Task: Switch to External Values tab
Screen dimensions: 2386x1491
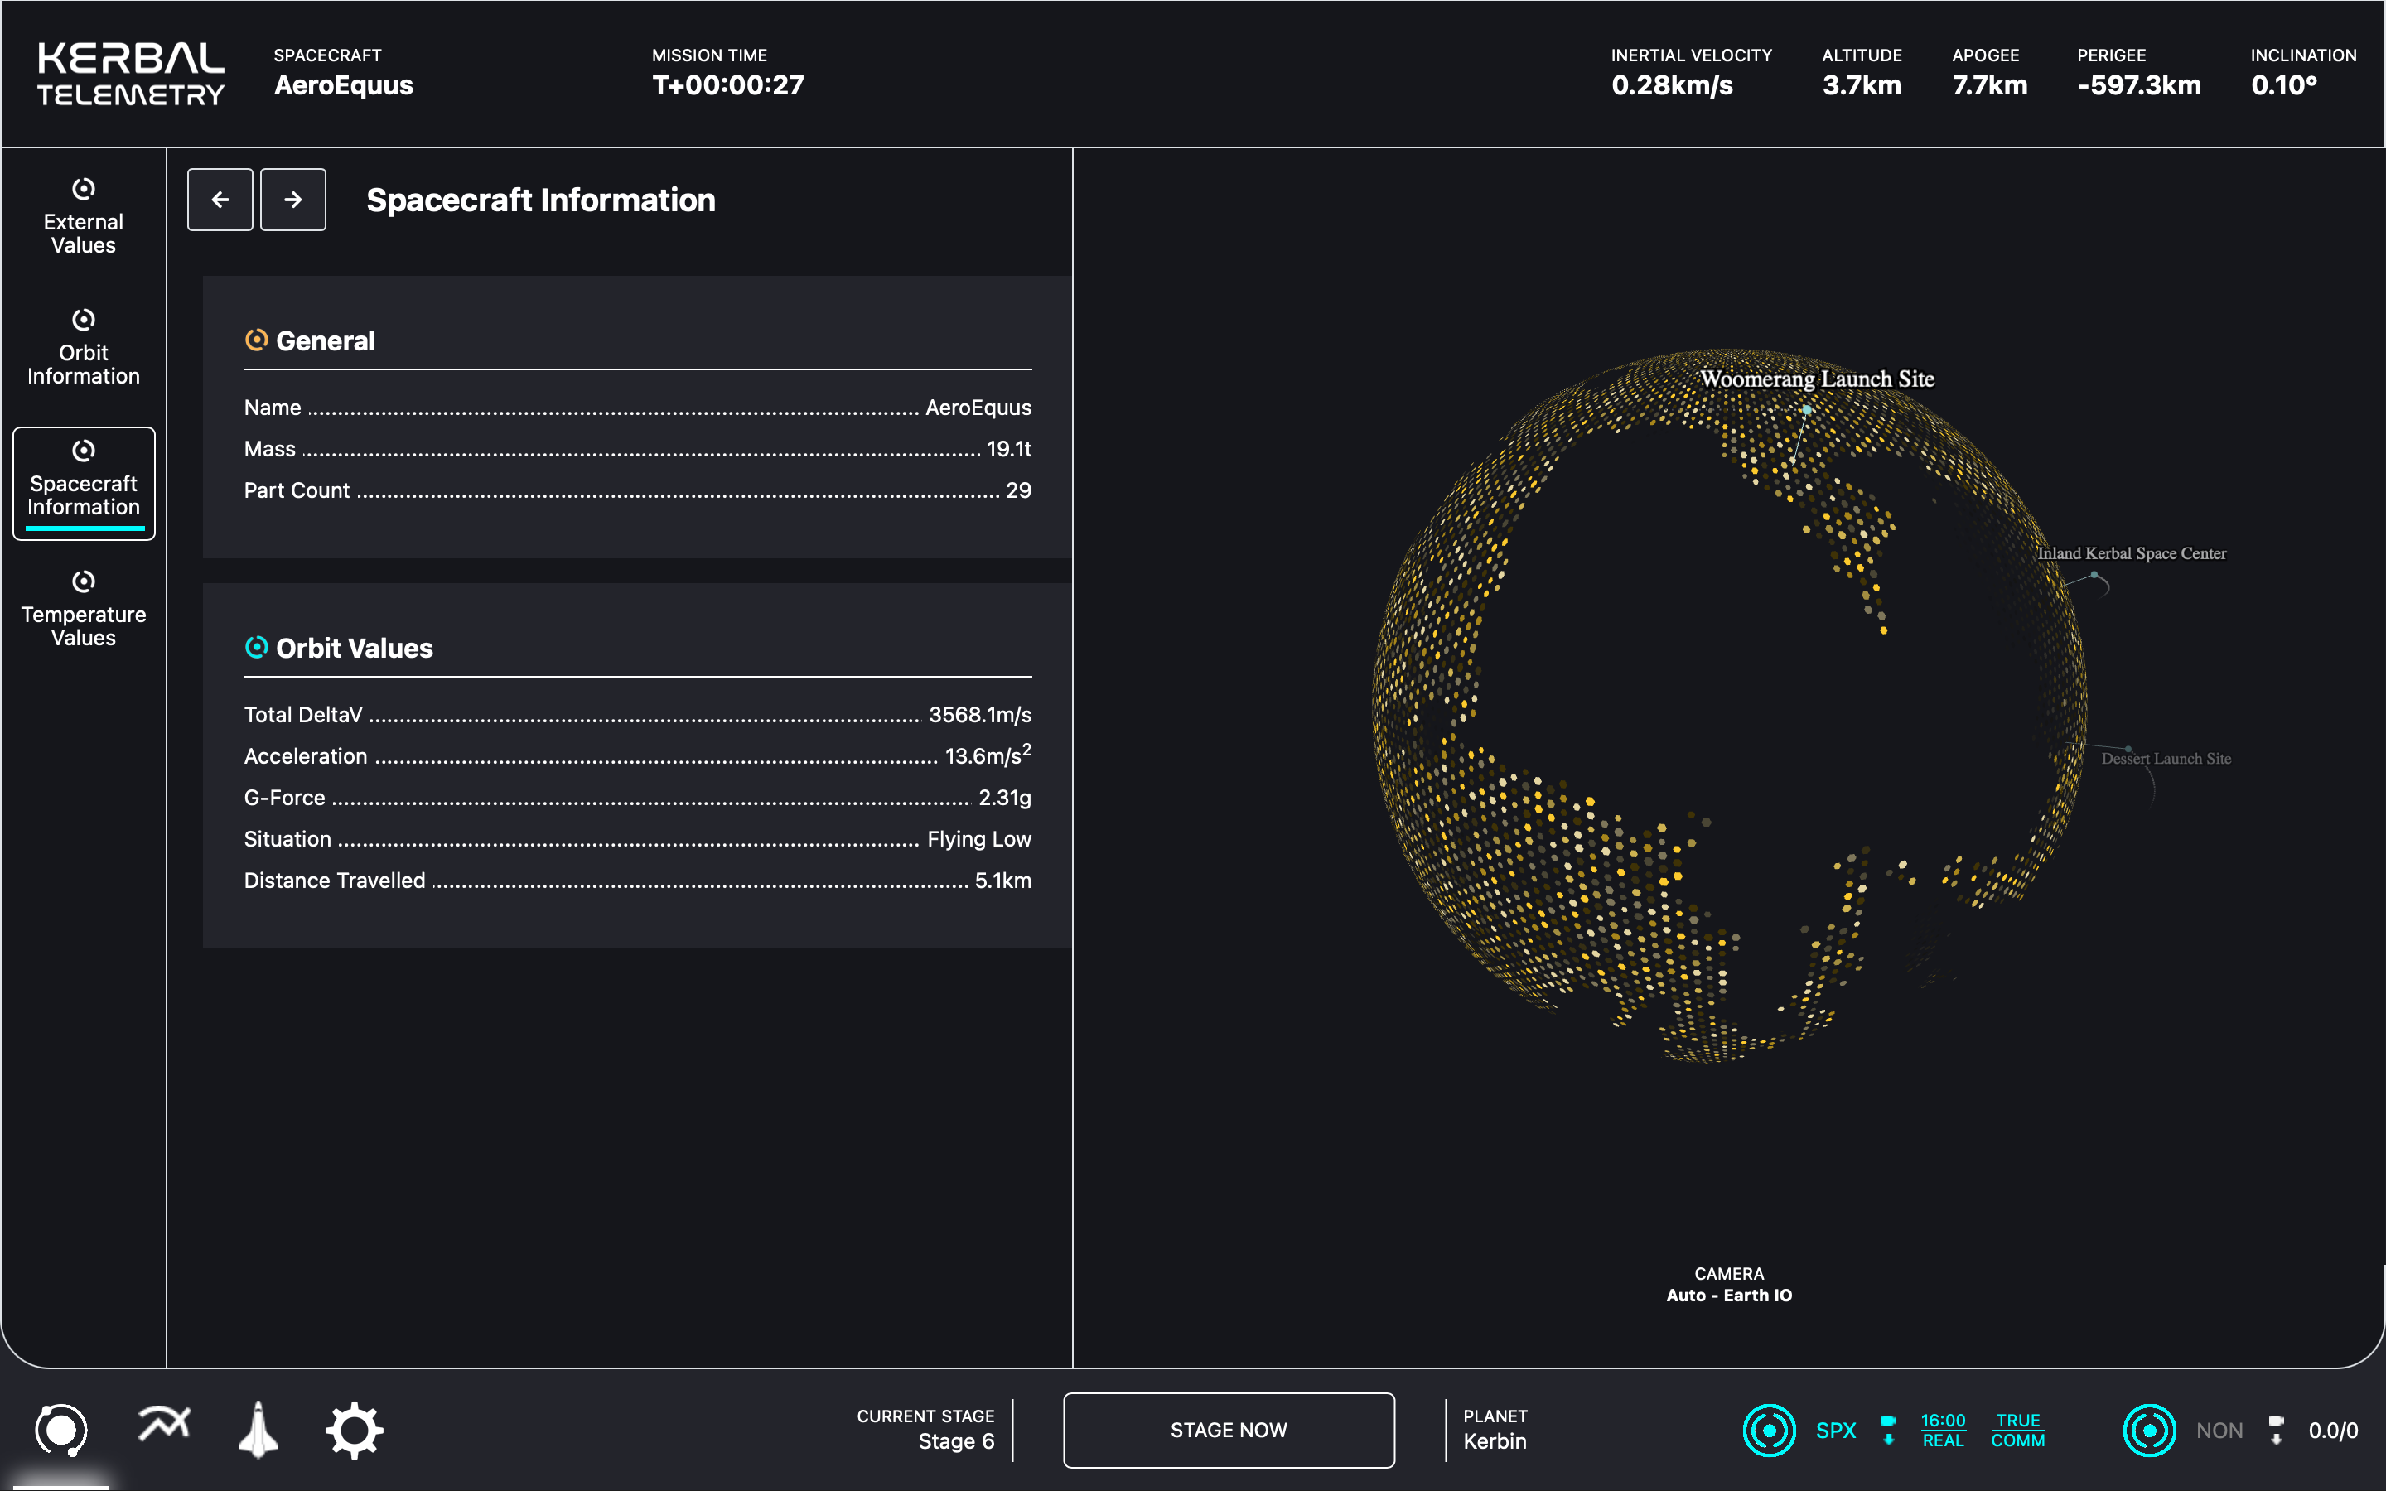Action: click(84, 218)
